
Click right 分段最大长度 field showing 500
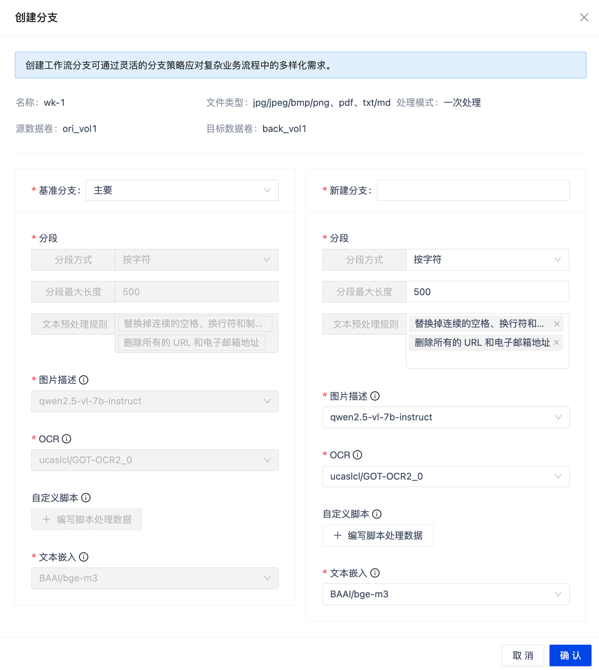pyautogui.click(x=487, y=292)
